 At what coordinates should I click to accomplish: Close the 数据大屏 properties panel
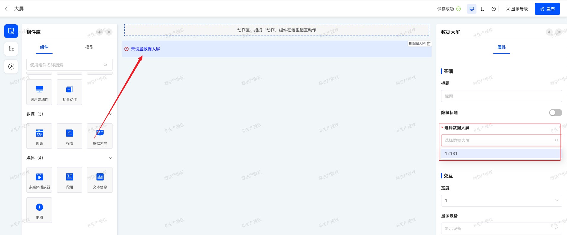point(559,32)
